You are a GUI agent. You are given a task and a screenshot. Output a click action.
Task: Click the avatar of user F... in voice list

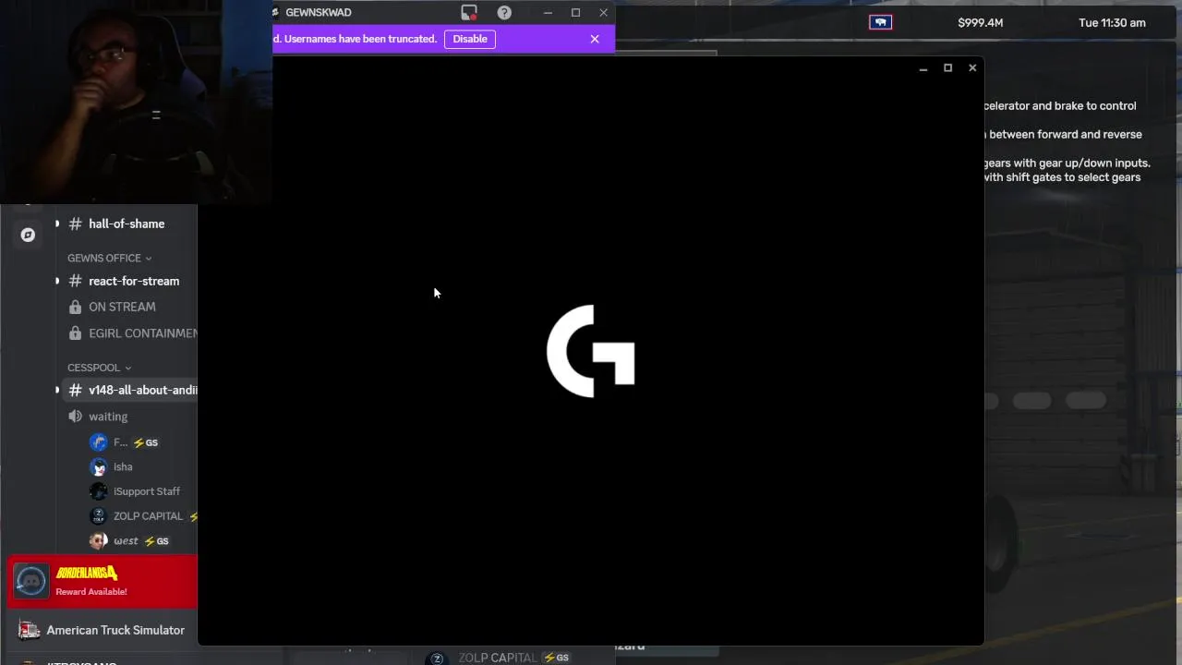coord(99,442)
